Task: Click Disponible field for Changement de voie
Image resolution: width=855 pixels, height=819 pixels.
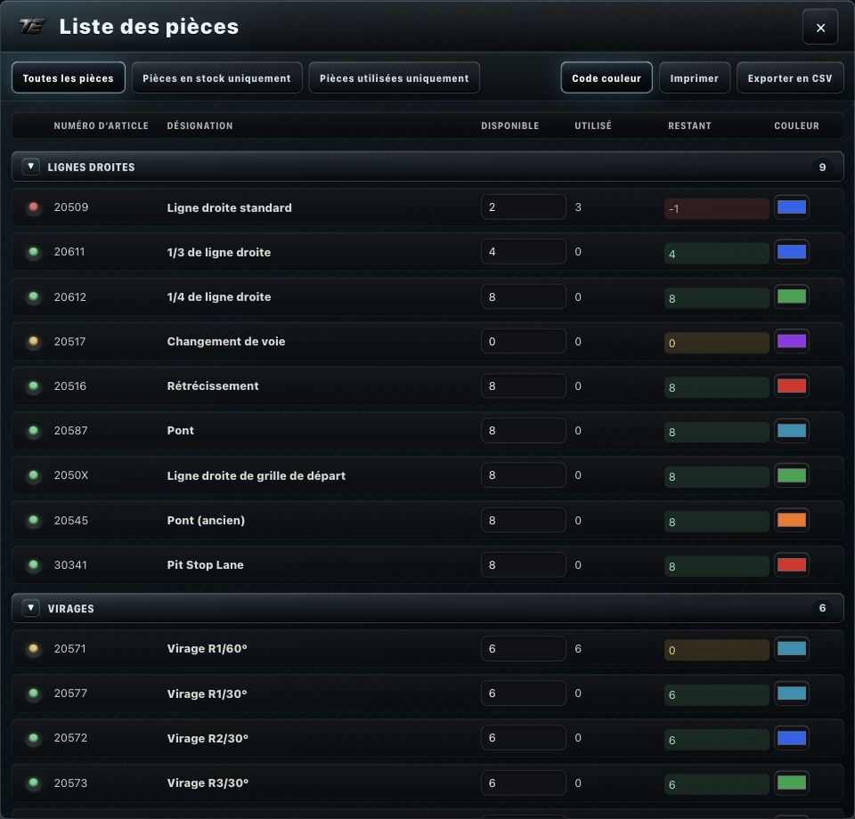Action: 524,342
